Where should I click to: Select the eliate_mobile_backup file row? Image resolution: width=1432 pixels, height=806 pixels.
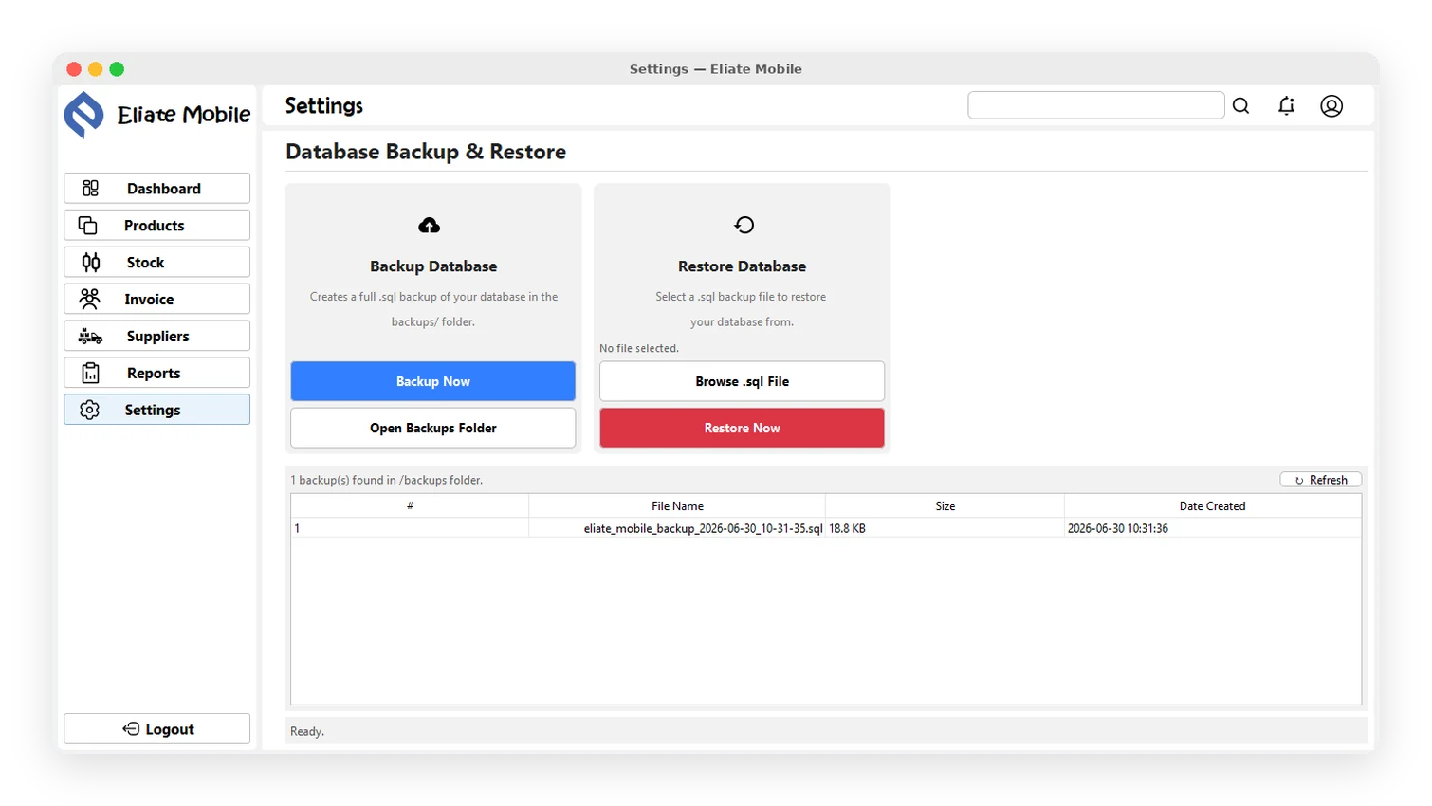pos(826,528)
